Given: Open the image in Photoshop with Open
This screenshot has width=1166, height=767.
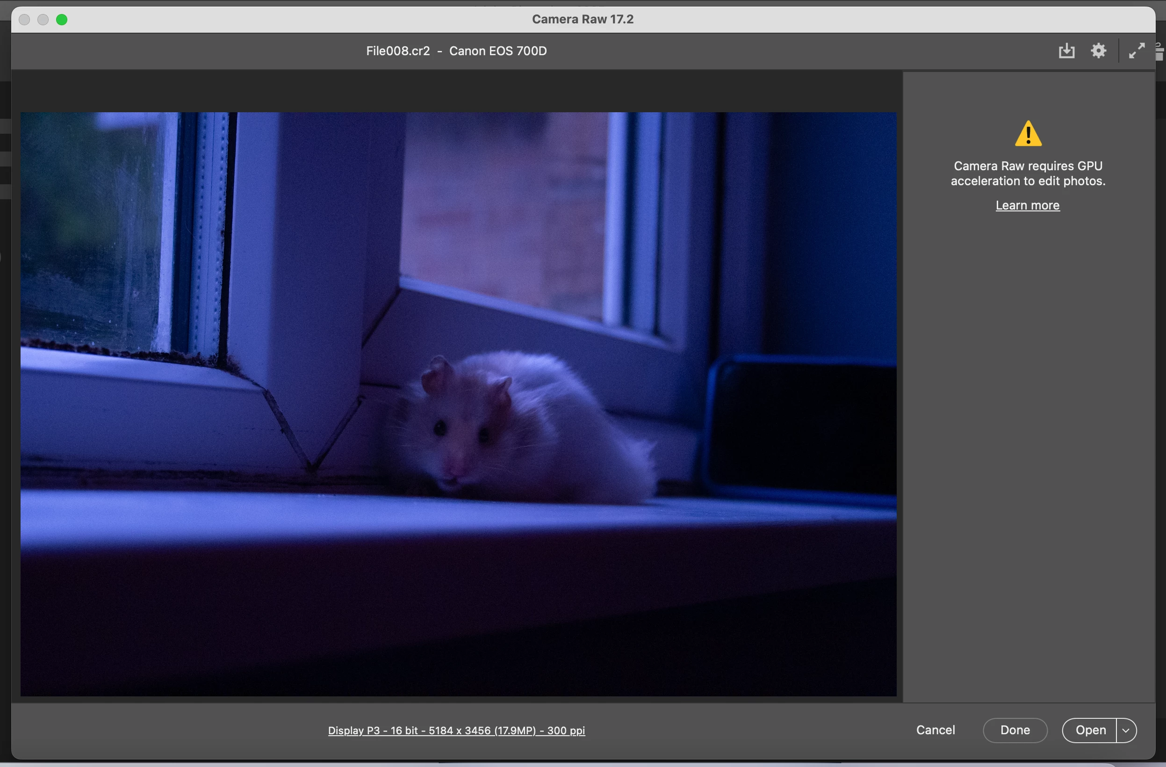Looking at the screenshot, I should coord(1090,730).
